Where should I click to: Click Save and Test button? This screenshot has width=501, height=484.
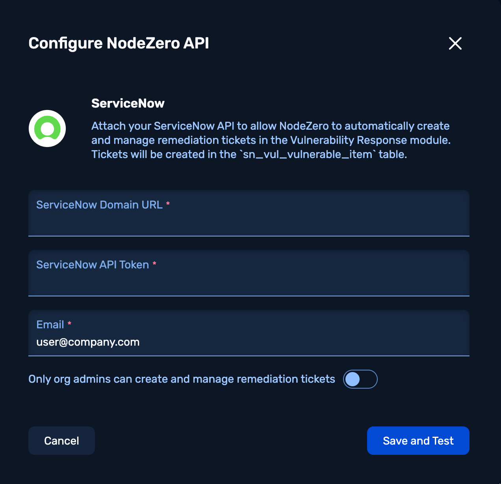[x=418, y=441]
